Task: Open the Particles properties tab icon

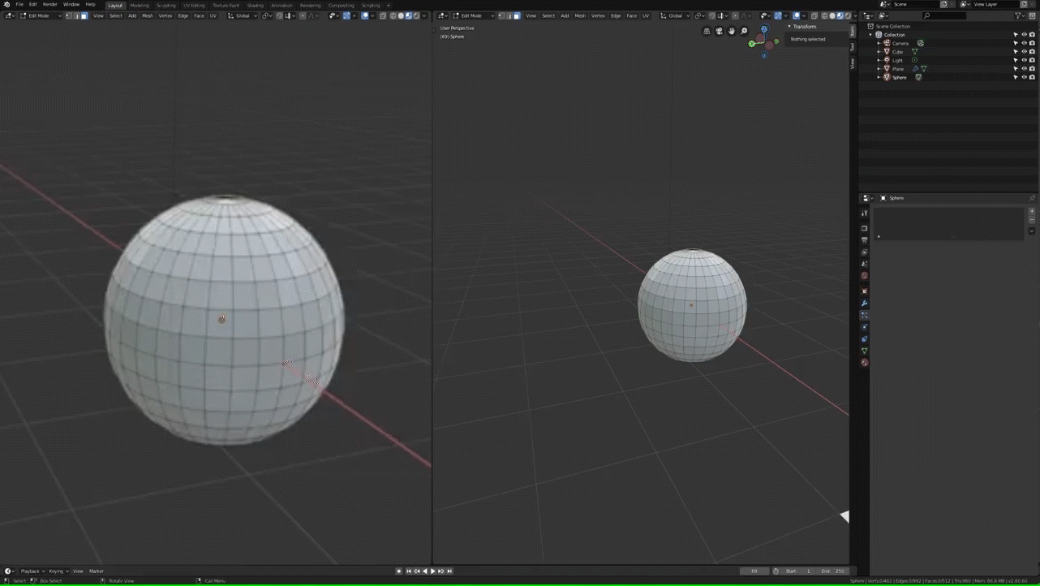Action: [x=864, y=316]
